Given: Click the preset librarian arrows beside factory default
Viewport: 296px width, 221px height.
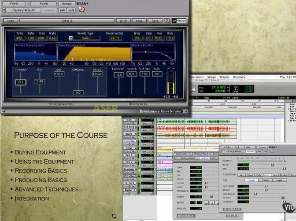Looking at the screenshot, I should [x=4, y=10].
